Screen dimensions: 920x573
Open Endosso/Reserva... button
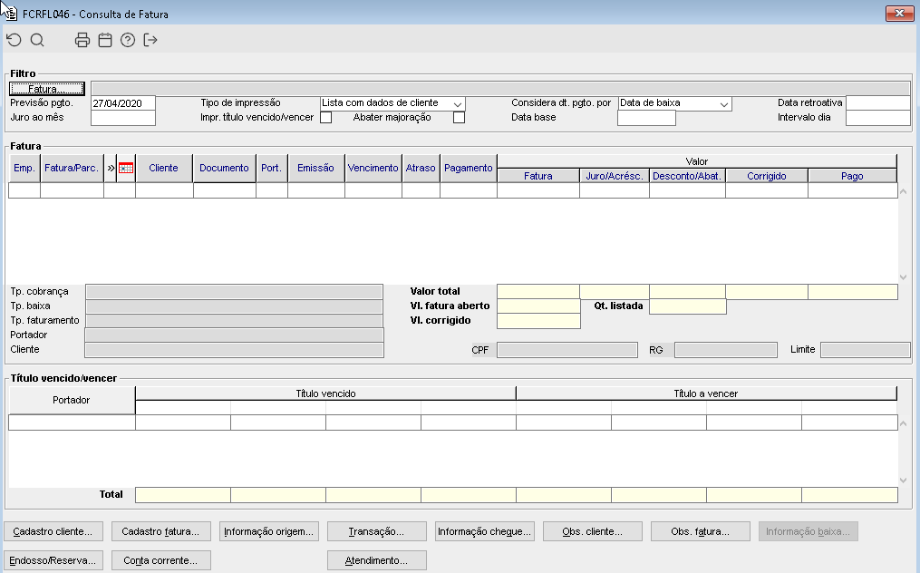[53, 560]
